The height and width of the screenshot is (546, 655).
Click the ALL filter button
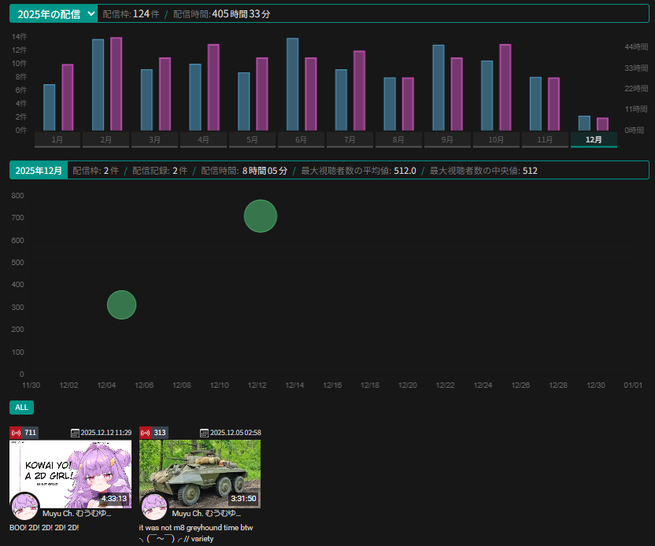pos(22,408)
